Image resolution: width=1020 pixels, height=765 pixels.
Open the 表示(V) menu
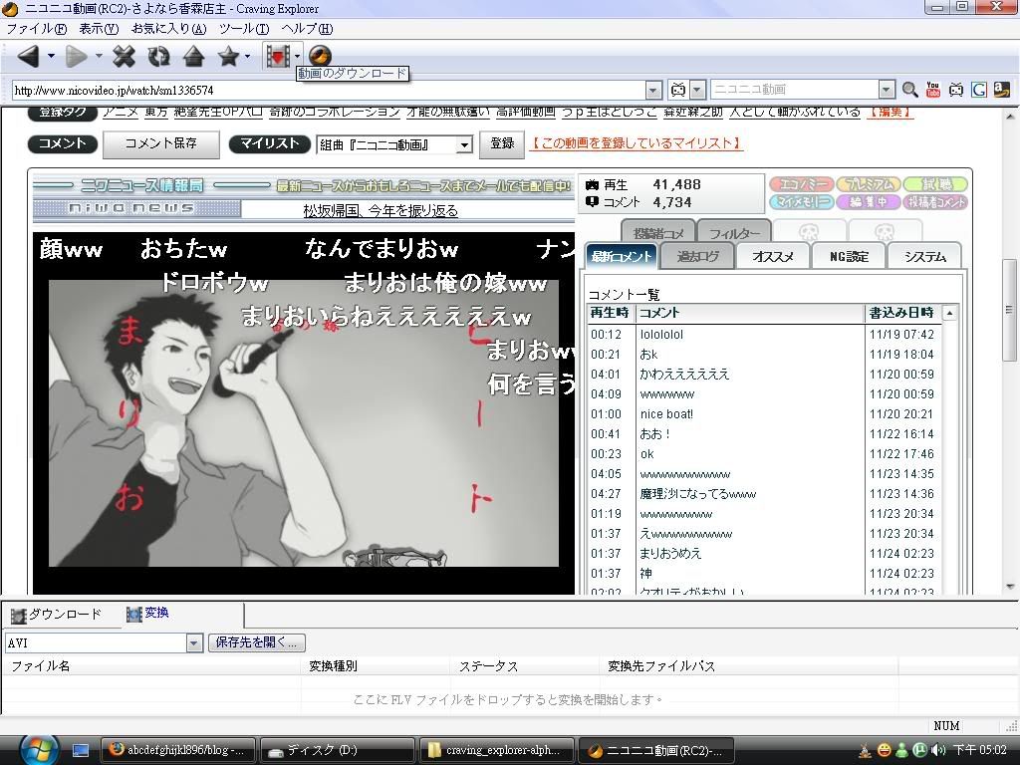pyautogui.click(x=99, y=29)
